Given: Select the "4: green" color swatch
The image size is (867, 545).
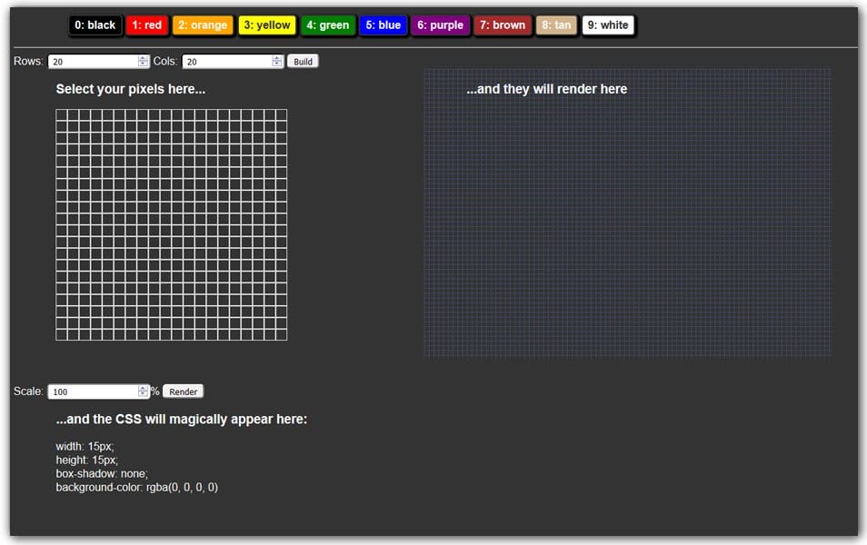Looking at the screenshot, I should pos(327,25).
